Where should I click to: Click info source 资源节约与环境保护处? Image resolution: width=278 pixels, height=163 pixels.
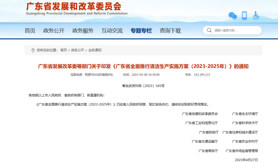(x=99, y=75)
